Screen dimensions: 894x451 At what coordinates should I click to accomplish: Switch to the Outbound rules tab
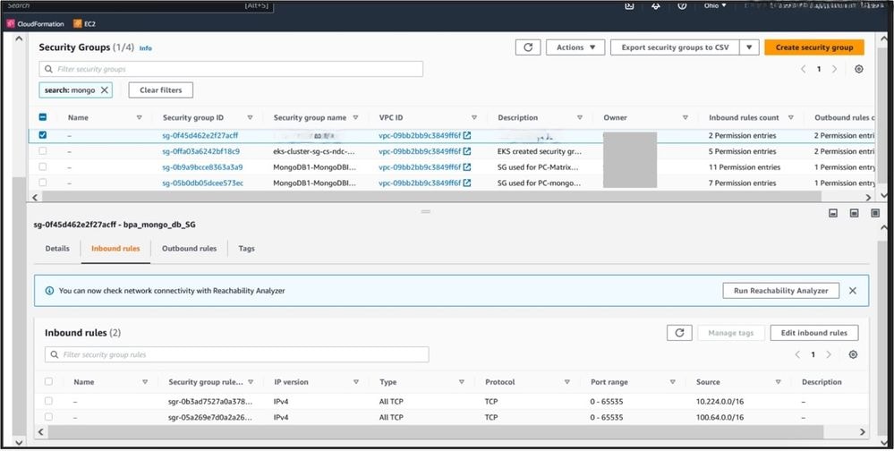tap(190, 249)
